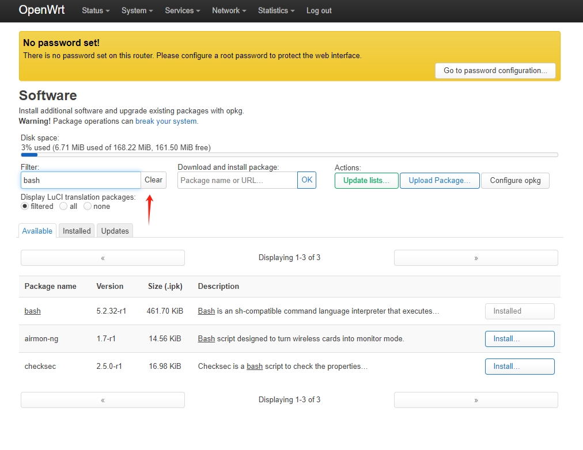The image size is (583, 450).
Task: Open the System dropdown menu
Action: pos(137,11)
